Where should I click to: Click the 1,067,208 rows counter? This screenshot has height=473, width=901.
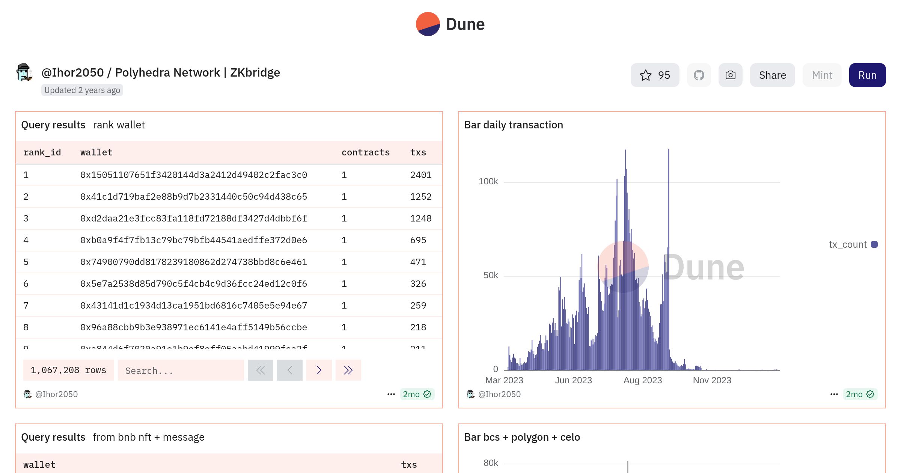click(69, 370)
